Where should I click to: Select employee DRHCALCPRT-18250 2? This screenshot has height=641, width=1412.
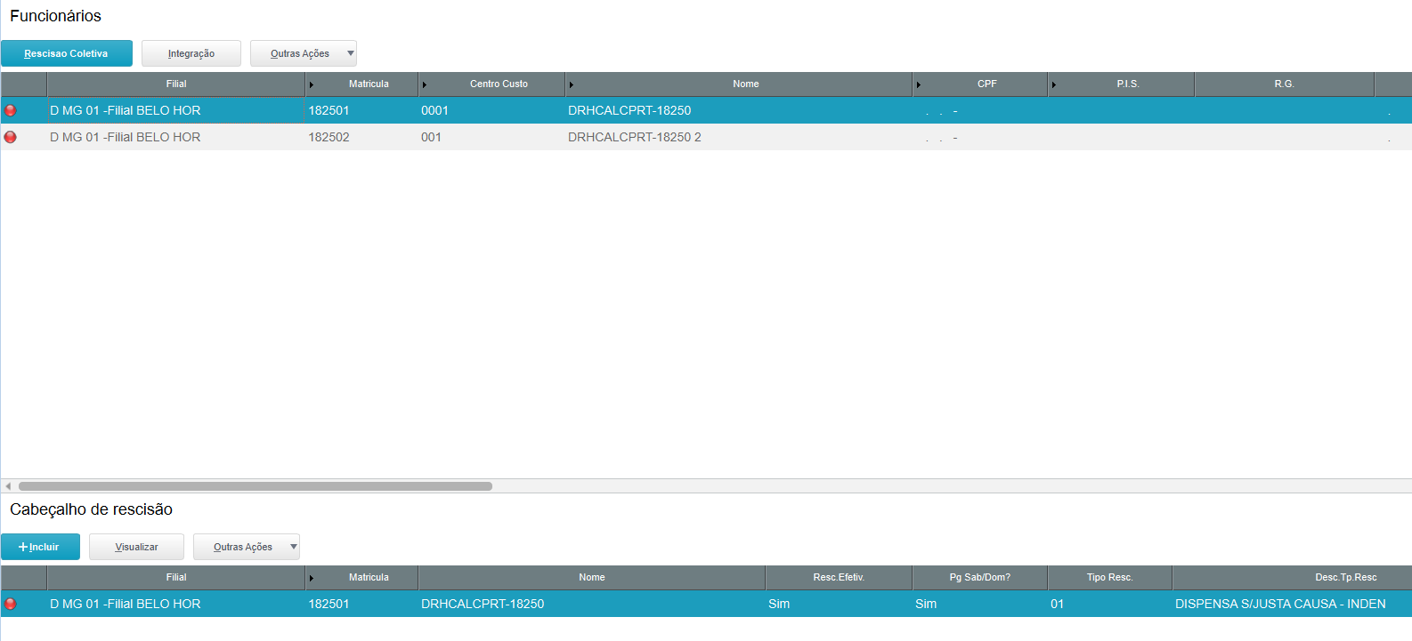[x=635, y=137]
